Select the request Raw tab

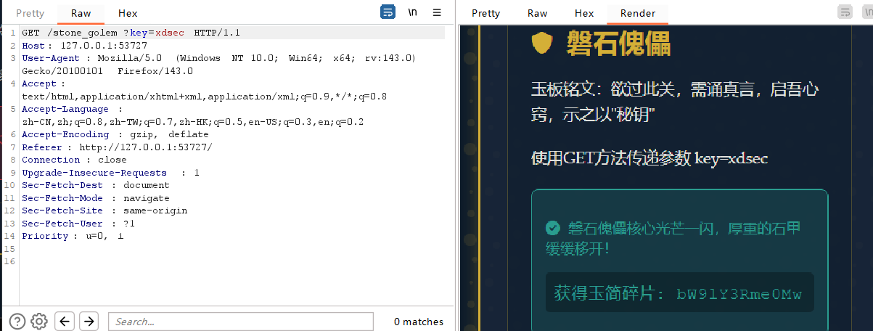(81, 13)
